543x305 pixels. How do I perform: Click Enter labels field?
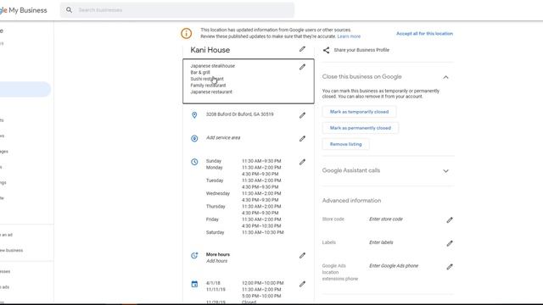pyautogui.click(x=381, y=242)
